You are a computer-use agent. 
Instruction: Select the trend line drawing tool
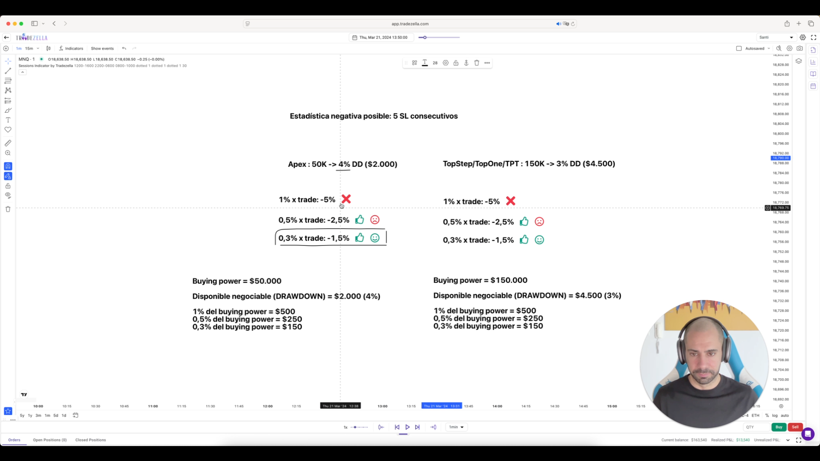tap(8, 71)
